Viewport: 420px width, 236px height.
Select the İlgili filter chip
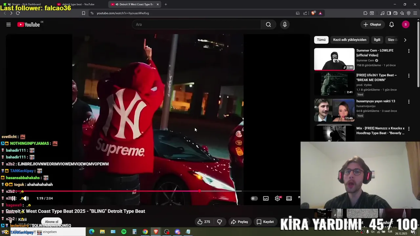377,40
